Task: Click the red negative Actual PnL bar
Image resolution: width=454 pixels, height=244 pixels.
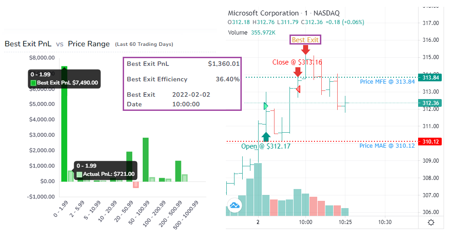Action: (136, 184)
